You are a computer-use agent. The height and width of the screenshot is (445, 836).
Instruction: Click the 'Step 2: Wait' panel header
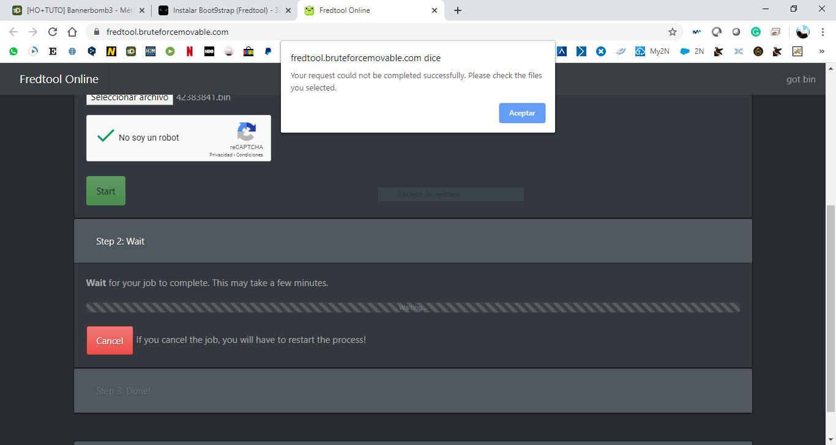(x=413, y=241)
